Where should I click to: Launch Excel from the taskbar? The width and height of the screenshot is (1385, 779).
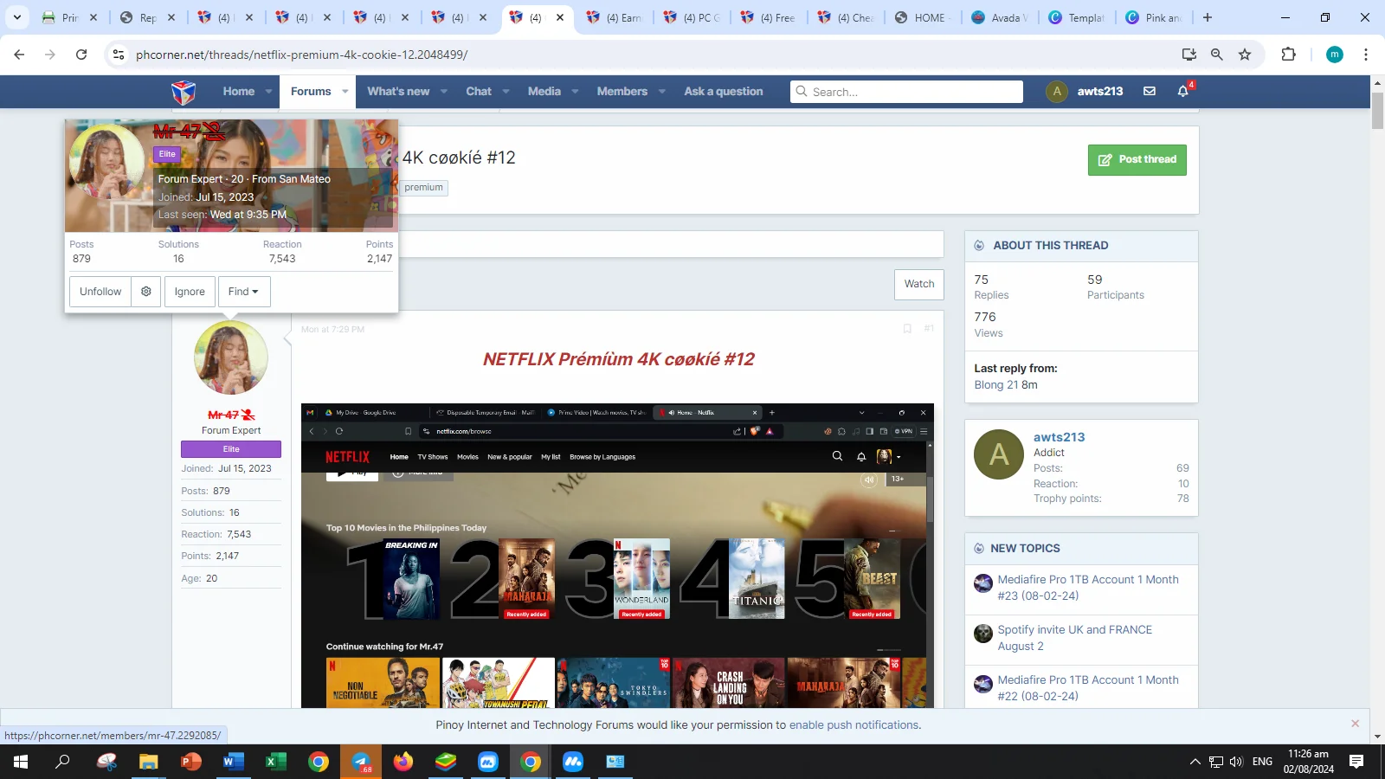click(x=276, y=762)
